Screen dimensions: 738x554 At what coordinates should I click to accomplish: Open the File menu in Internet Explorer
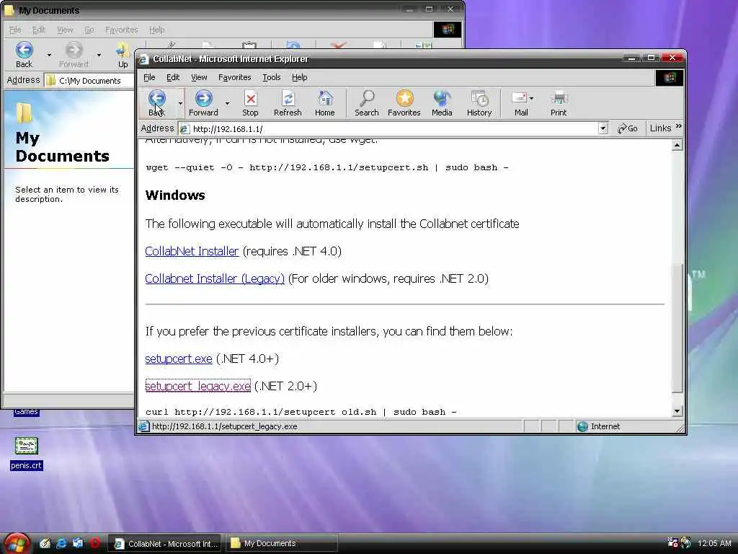(x=149, y=77)
